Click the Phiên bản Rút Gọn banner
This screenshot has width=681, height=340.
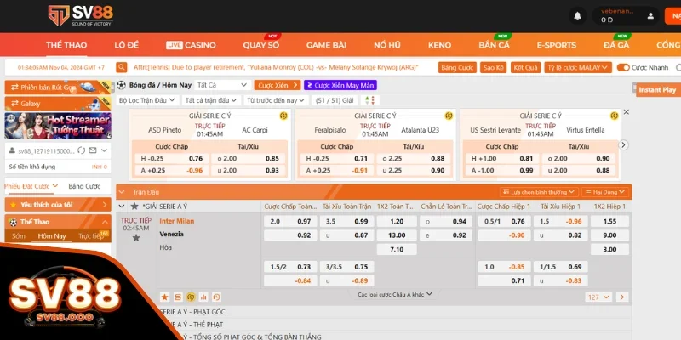pos(58,88)
